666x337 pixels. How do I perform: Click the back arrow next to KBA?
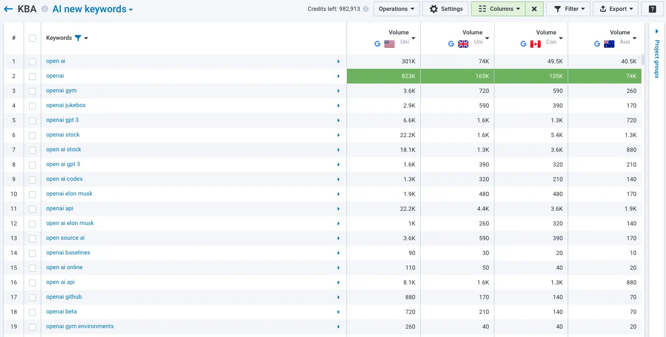tap(8, 9)
